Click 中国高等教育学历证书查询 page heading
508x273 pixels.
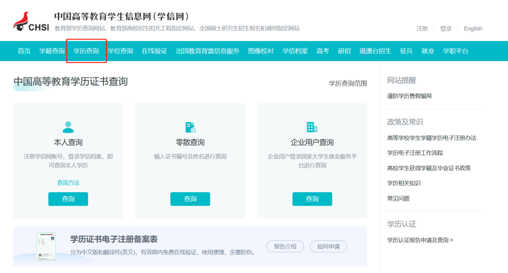tap(71, 81)
